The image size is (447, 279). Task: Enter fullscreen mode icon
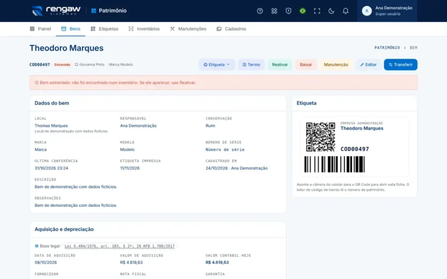317,11
